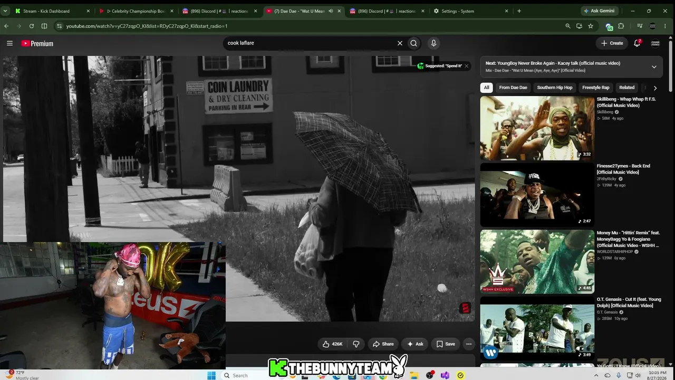Select the Freestyle Rap chip

click(596, 88)
